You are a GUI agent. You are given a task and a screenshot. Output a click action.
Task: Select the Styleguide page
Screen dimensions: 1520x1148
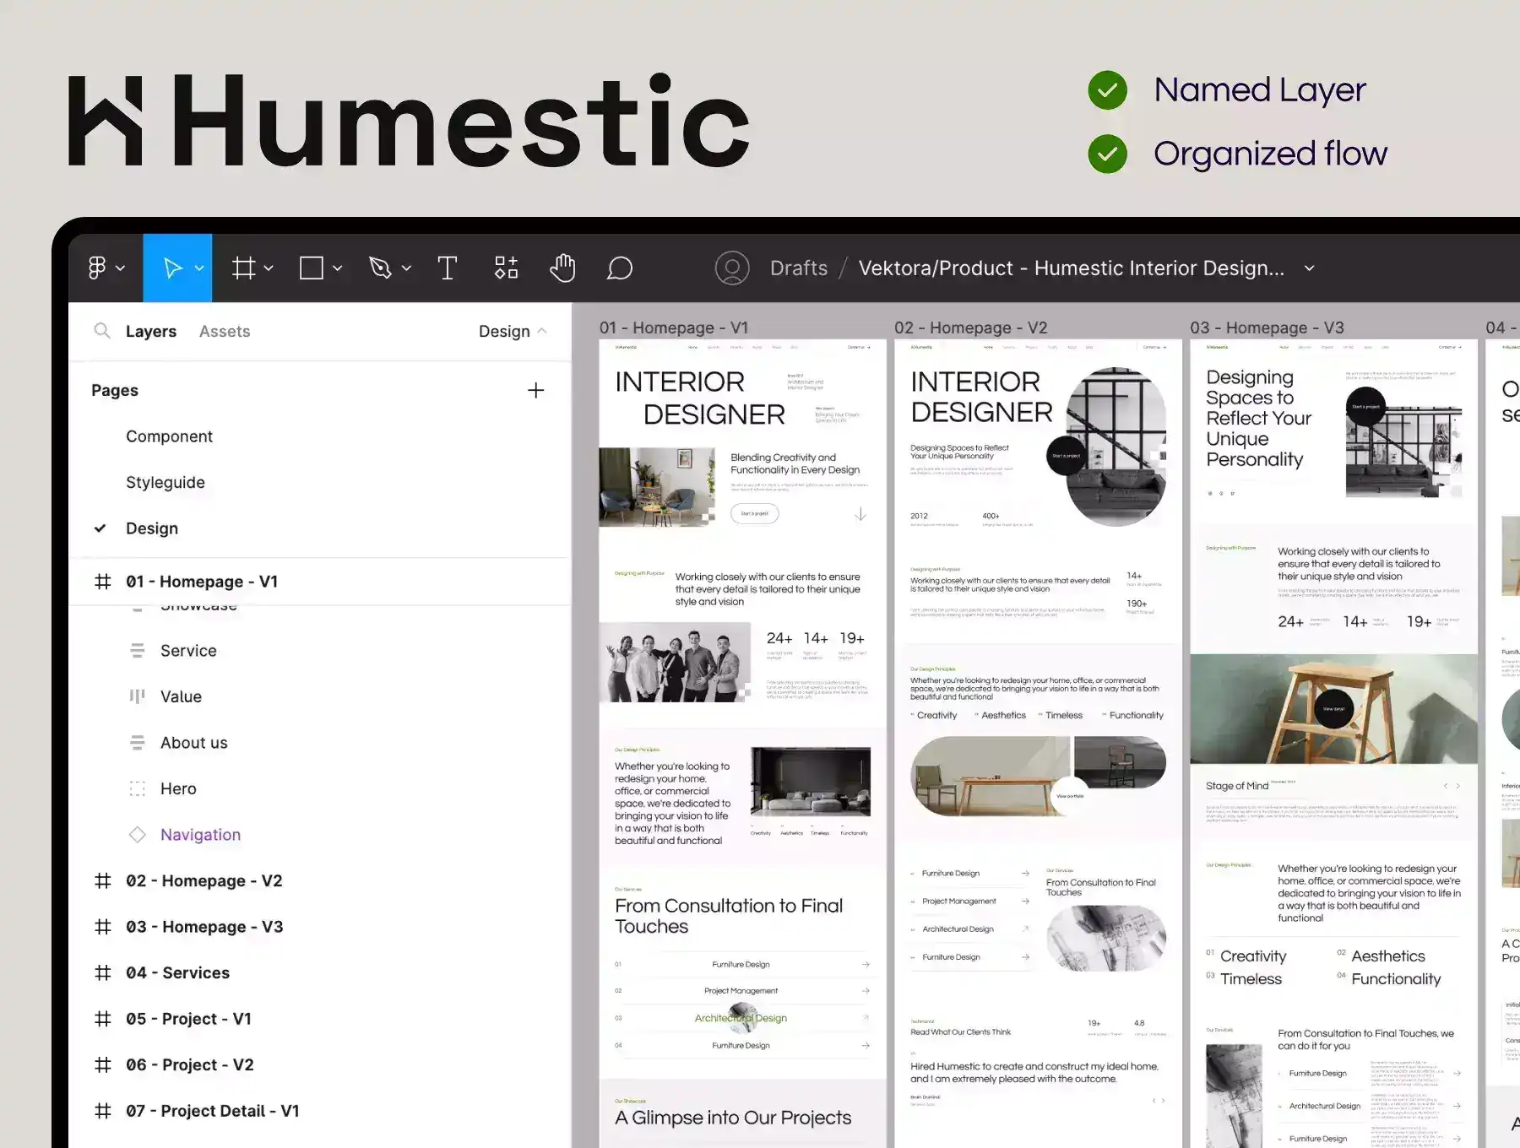click(166, 482)
